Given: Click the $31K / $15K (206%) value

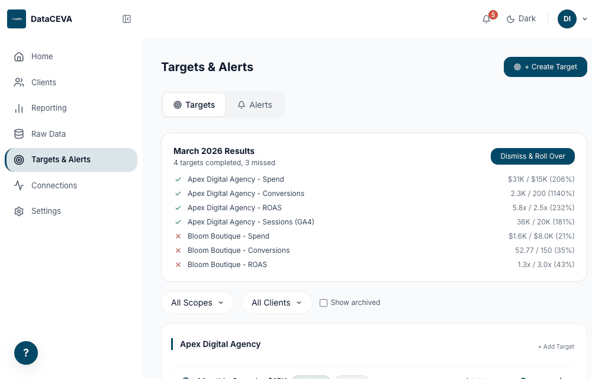Looking at the screenshot, I should 541,179.
